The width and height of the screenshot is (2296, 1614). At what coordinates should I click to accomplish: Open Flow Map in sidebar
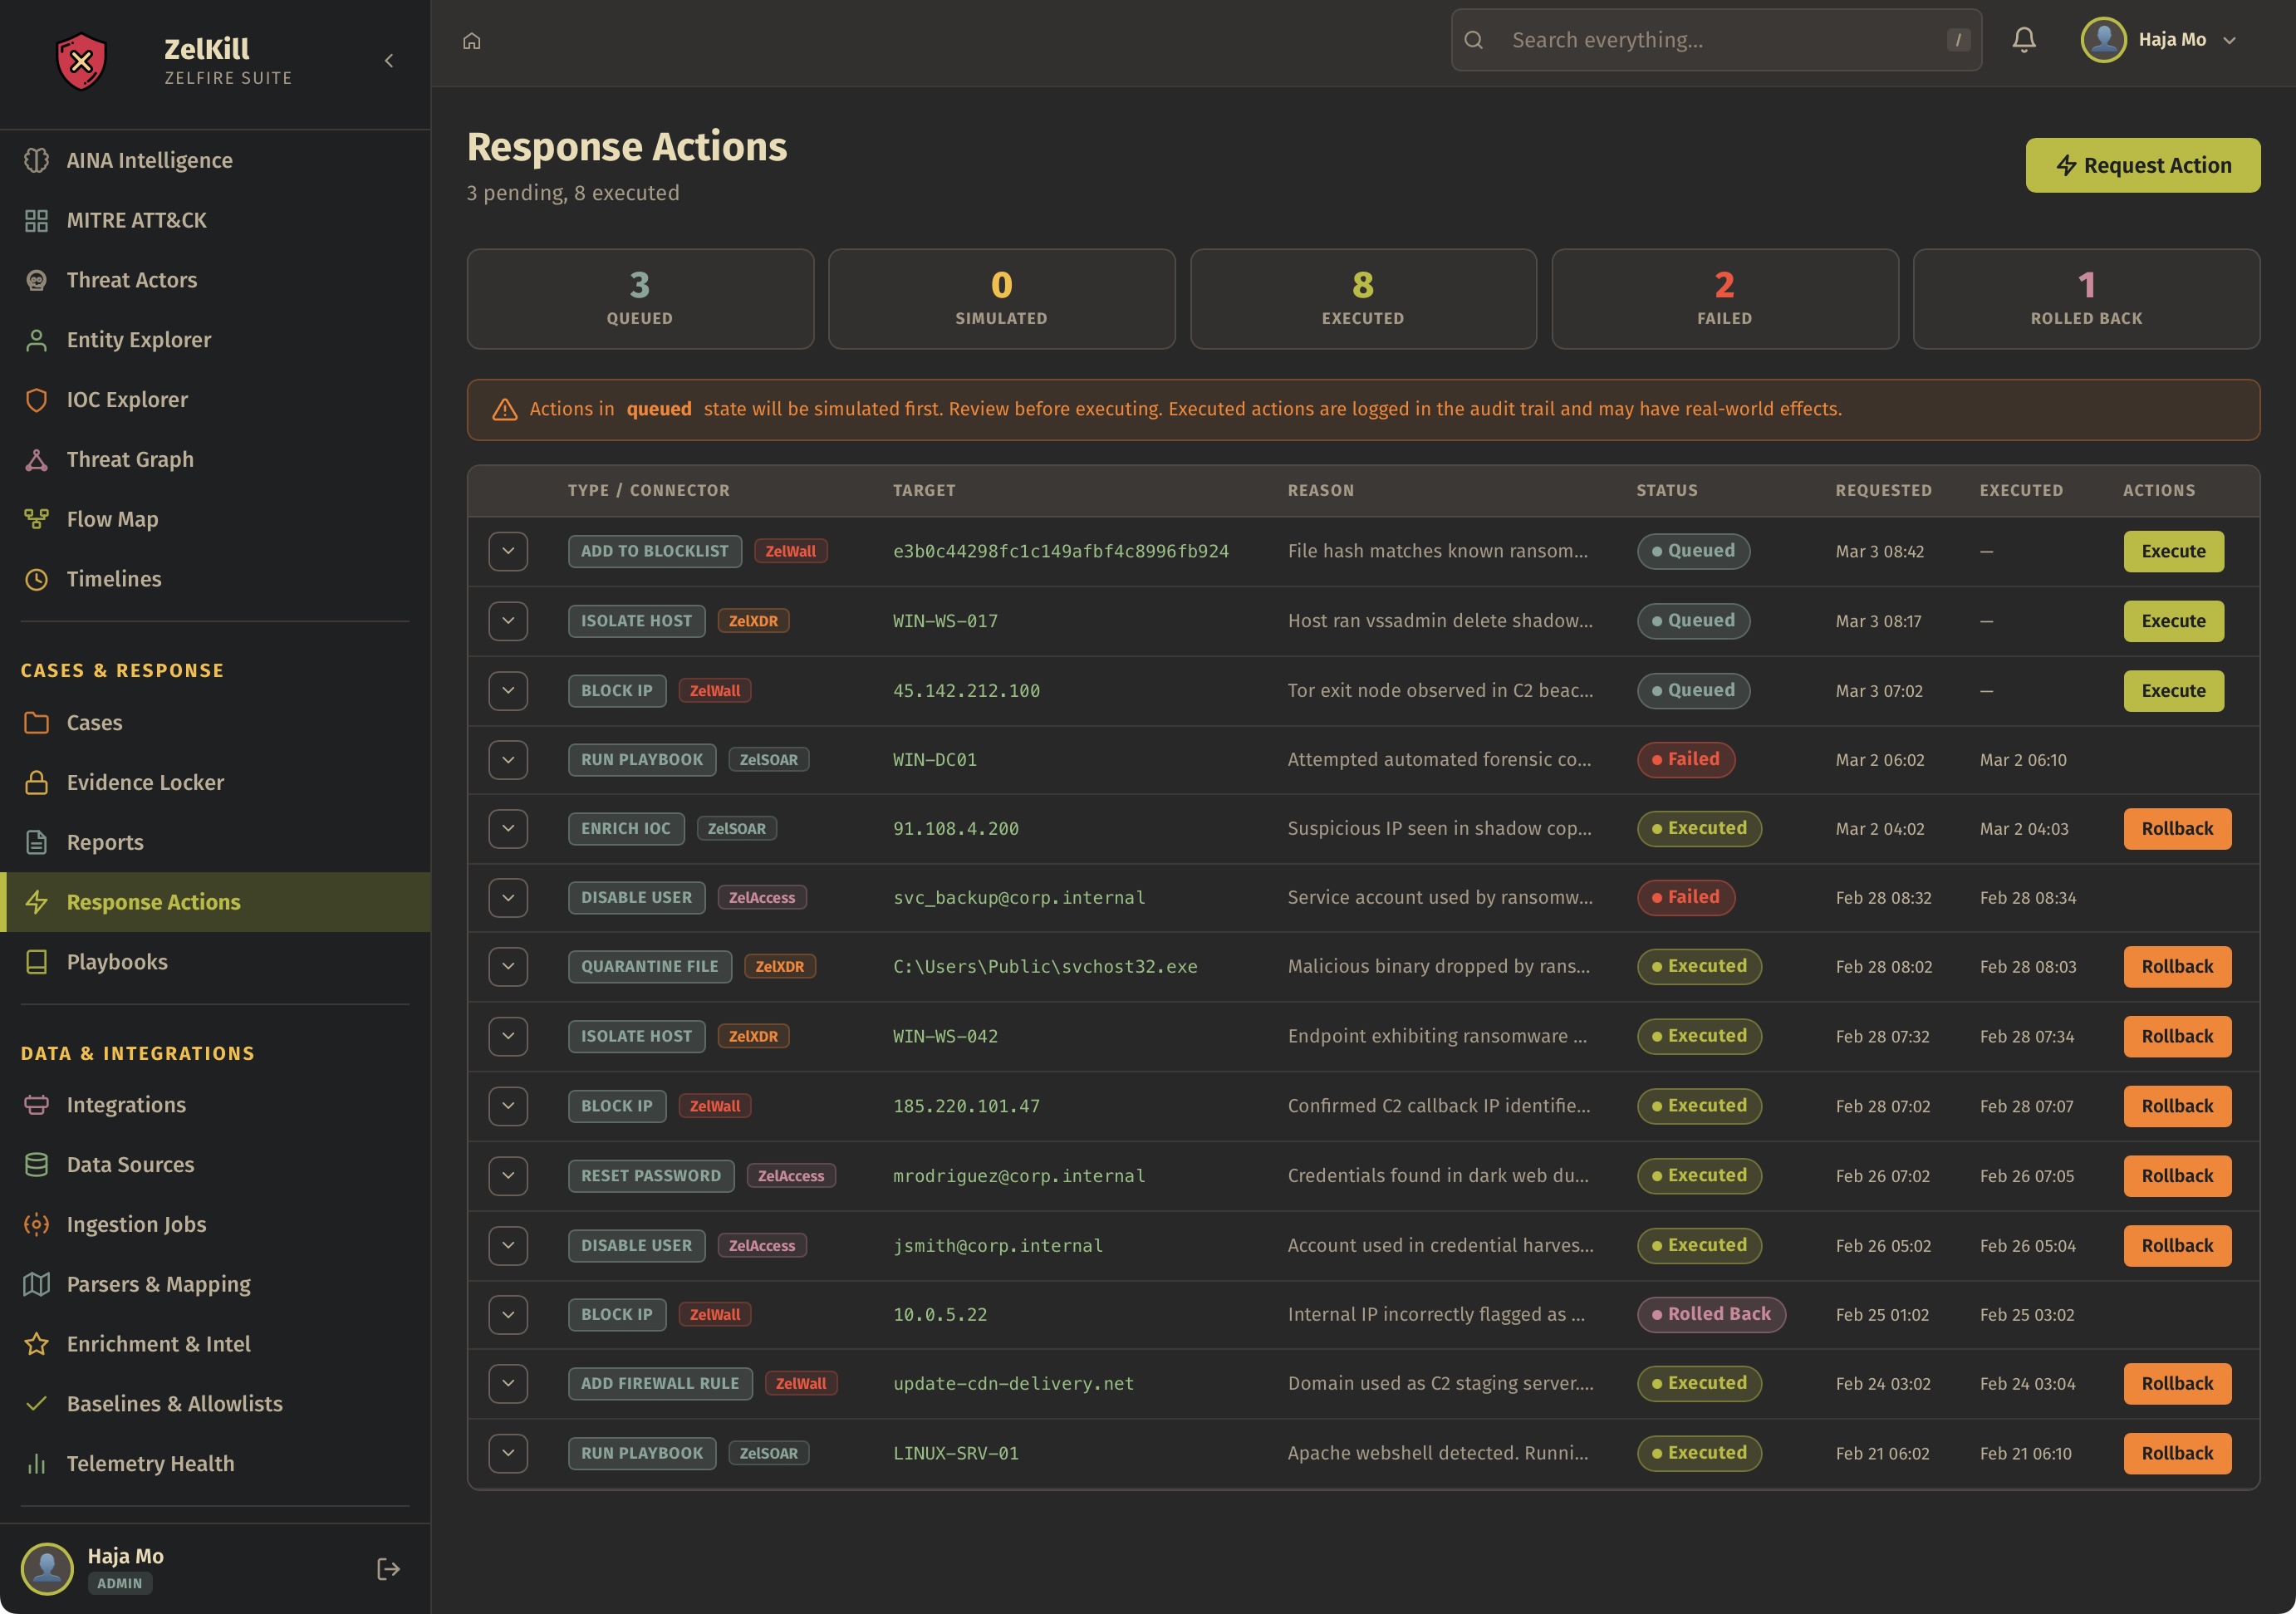point(112,519)
